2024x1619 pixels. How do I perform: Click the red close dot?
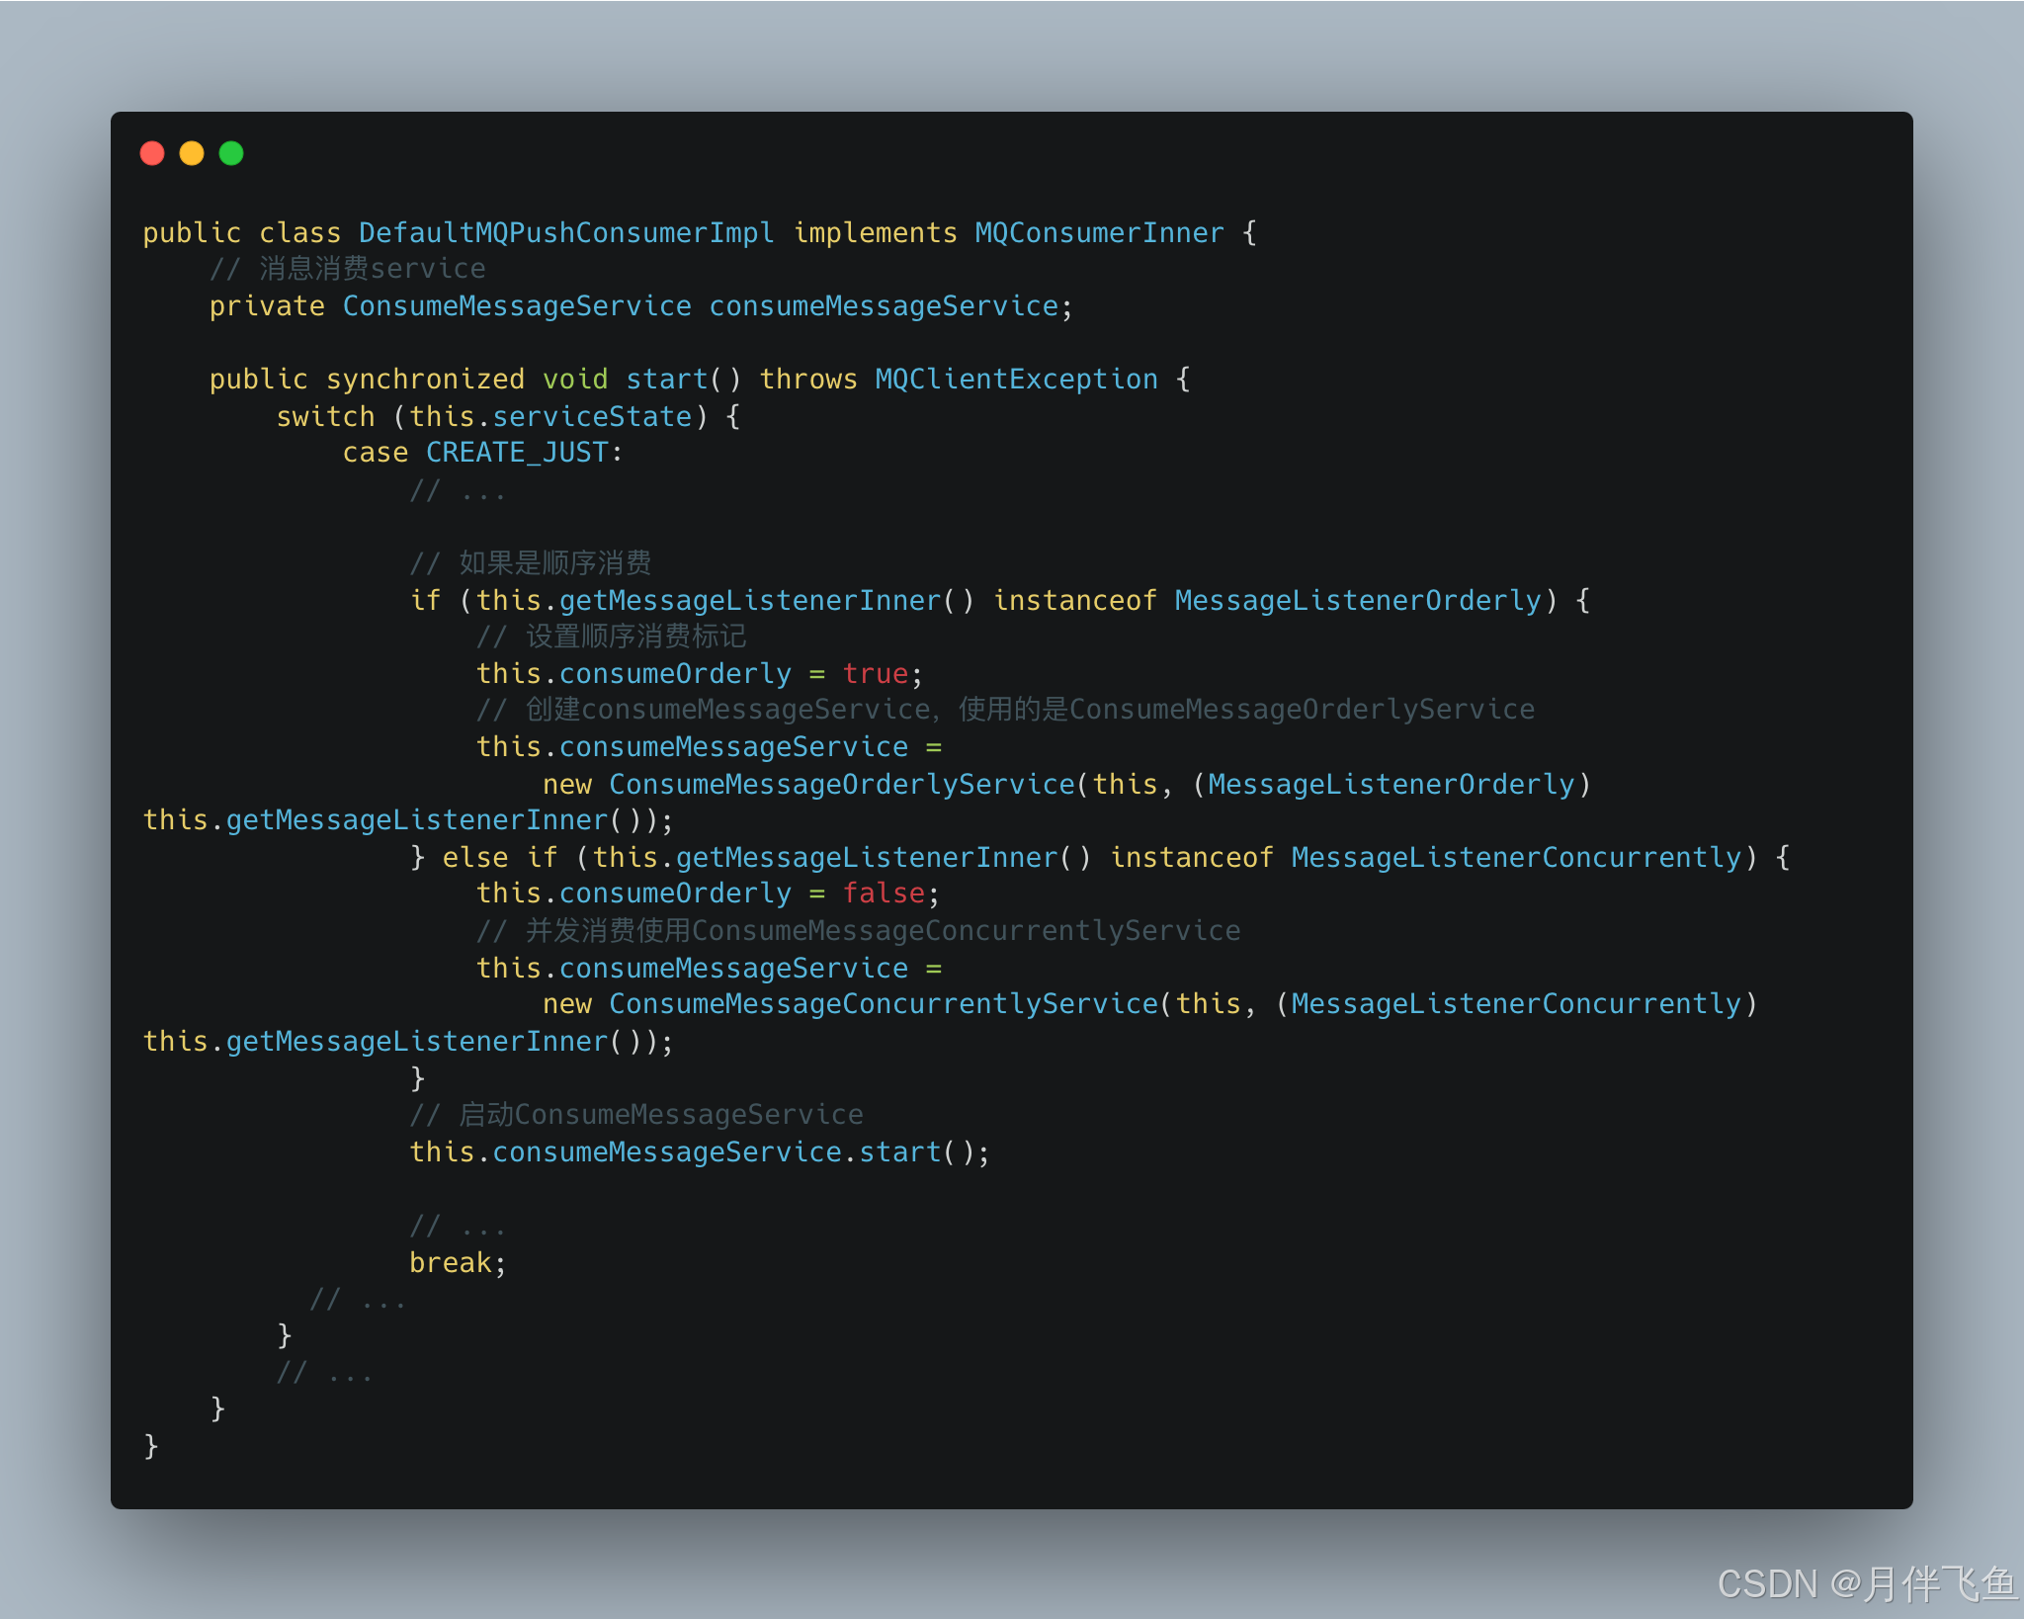152,153
